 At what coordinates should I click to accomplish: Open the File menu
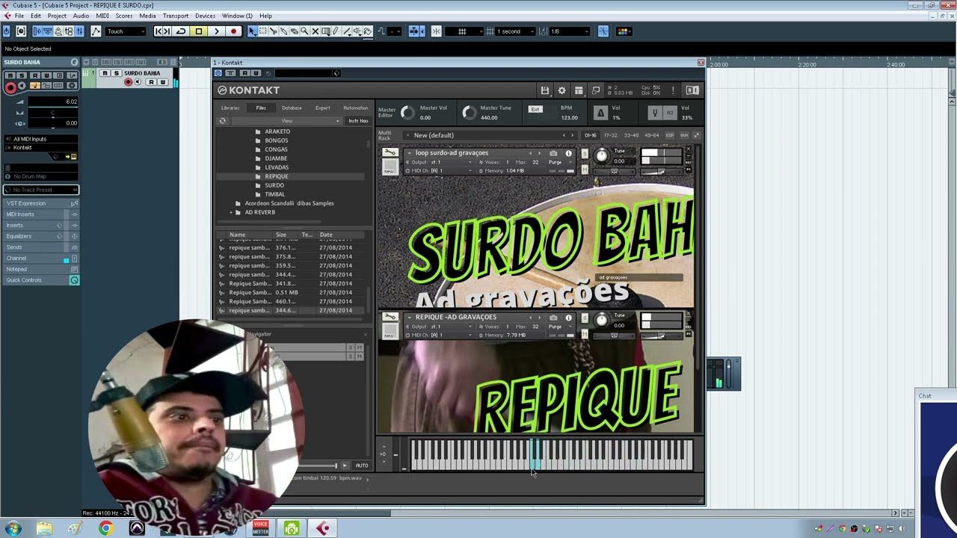click(x=19, y=16)
